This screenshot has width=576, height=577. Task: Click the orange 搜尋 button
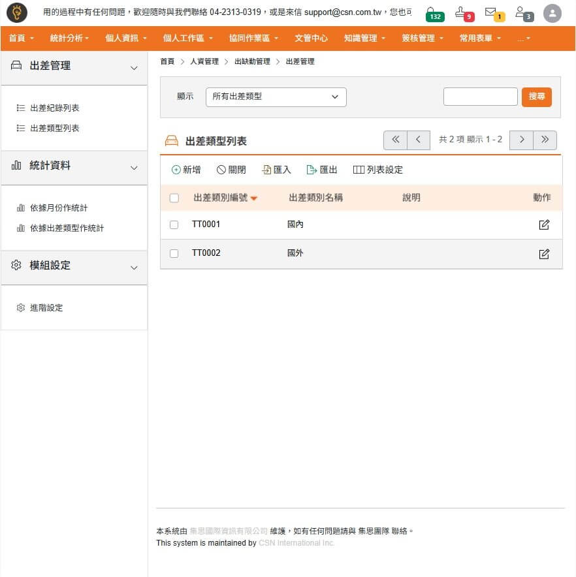point(536,97)
